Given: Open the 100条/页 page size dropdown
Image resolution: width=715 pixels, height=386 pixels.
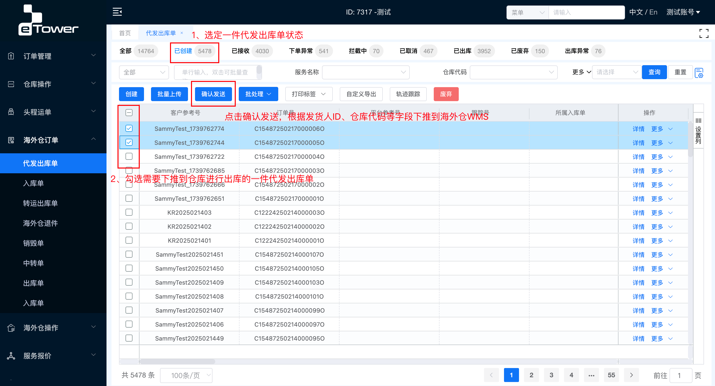Looking at the screenshot, I should [186, 375].
